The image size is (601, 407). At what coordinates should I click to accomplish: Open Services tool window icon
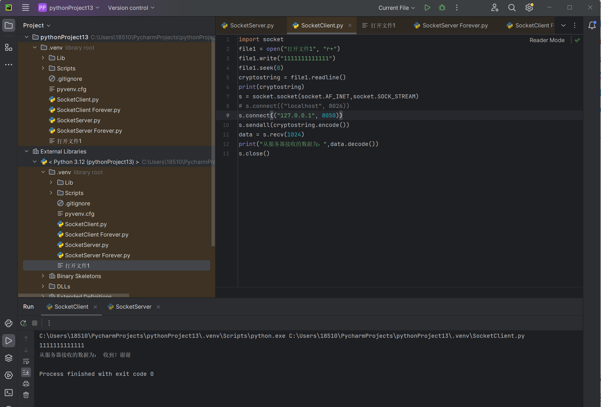[9, 375]
